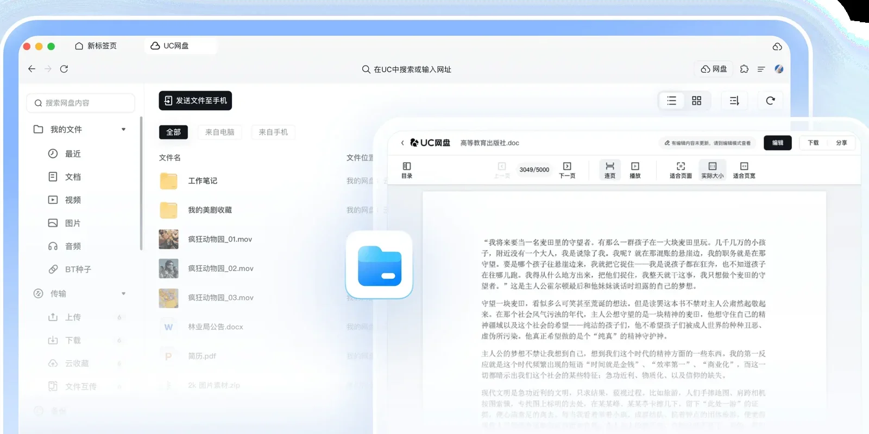Image resolution: width=869 pixels, height=434 pixels.
Task: Select 适合页宽 fit width zoom
Action: [744, 170]
